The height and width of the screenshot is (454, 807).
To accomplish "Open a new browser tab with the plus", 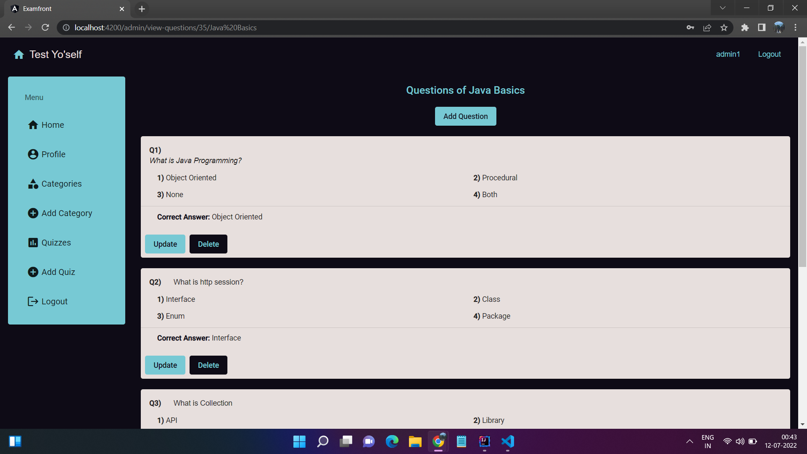I will [142, 9].
